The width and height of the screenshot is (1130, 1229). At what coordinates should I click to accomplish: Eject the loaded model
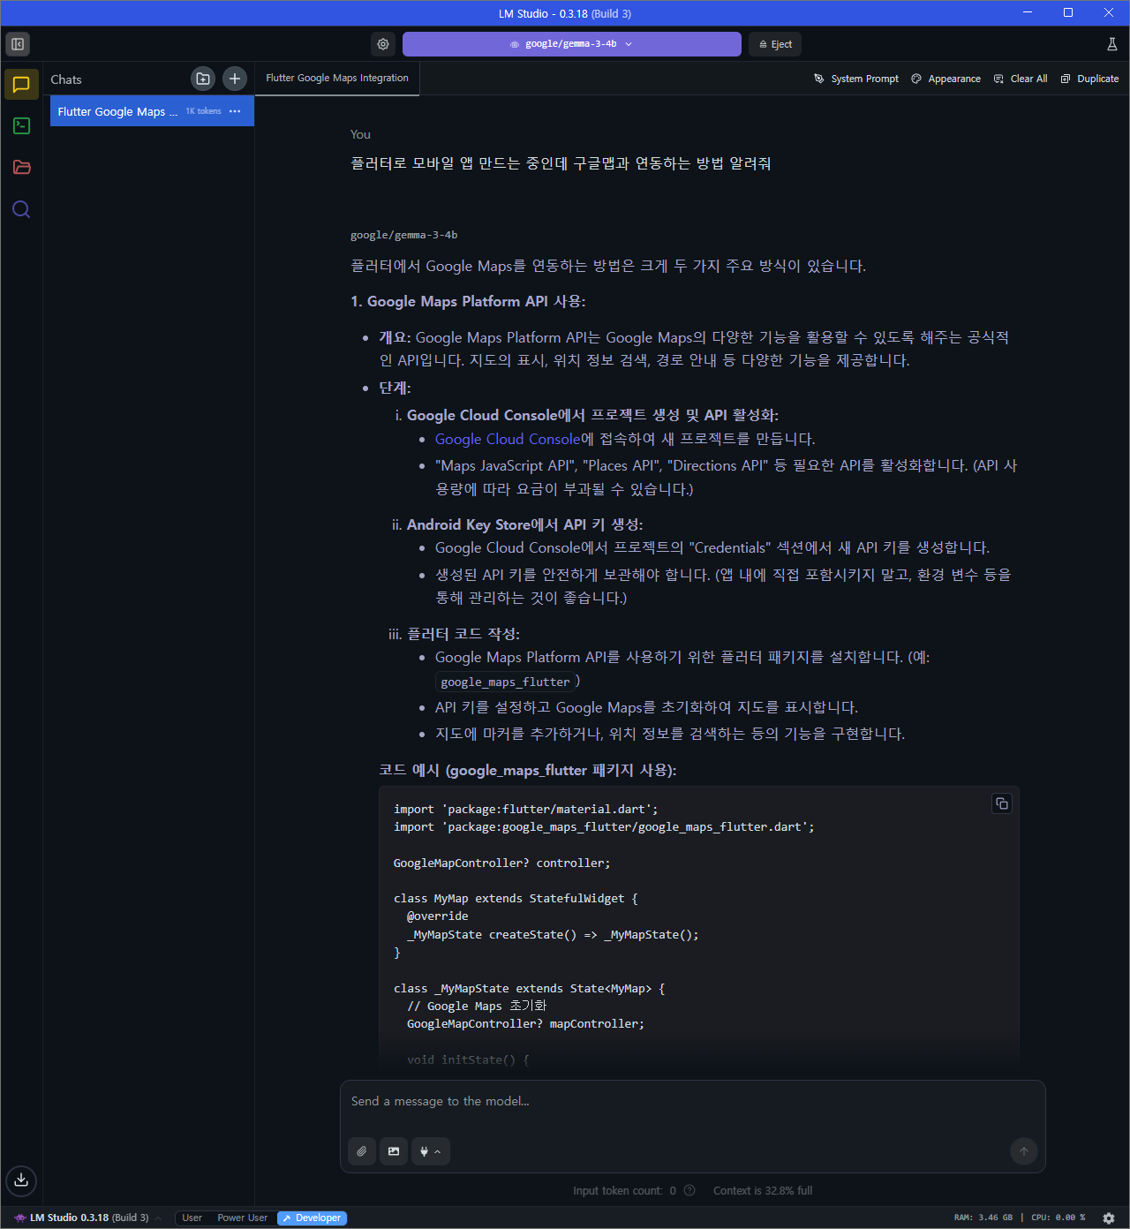pos(775,44)
